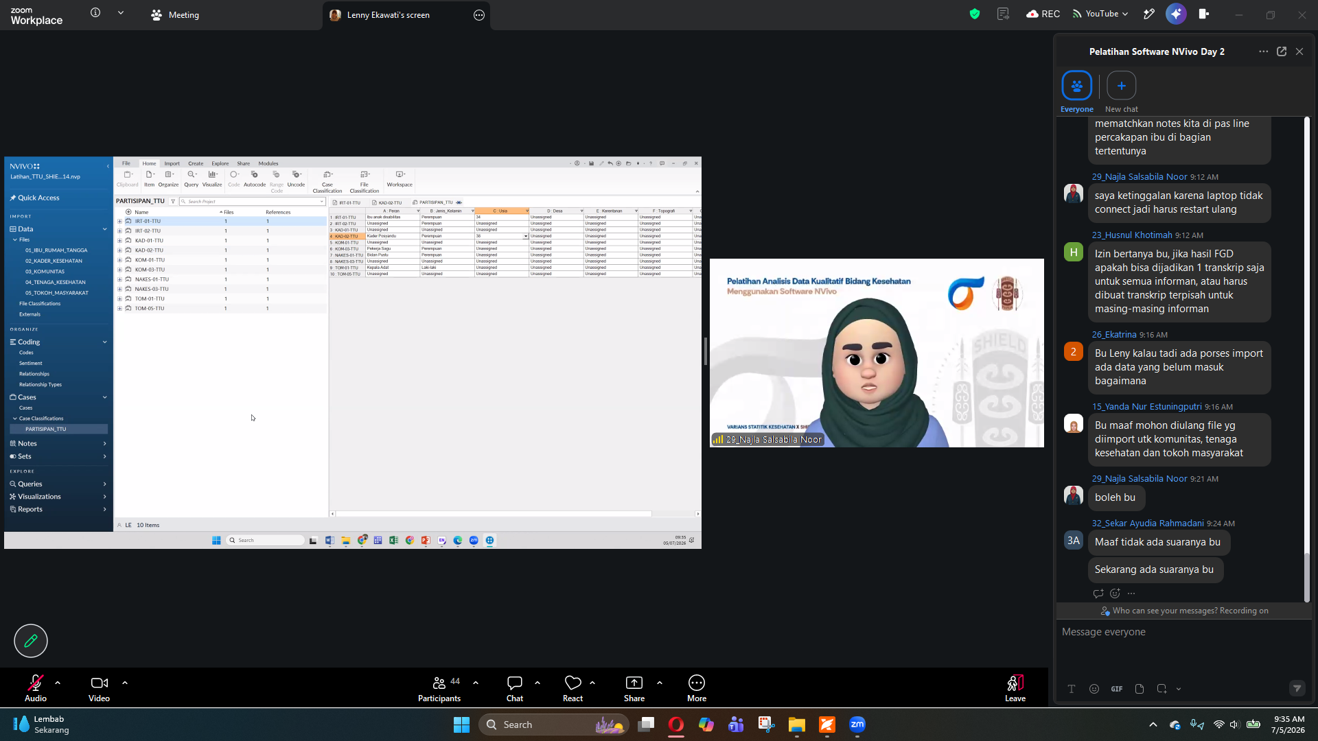The height and width of the screenshot is (741, 1318).
Task: Toggle side panel layout icon
Action: (1204, 14)
